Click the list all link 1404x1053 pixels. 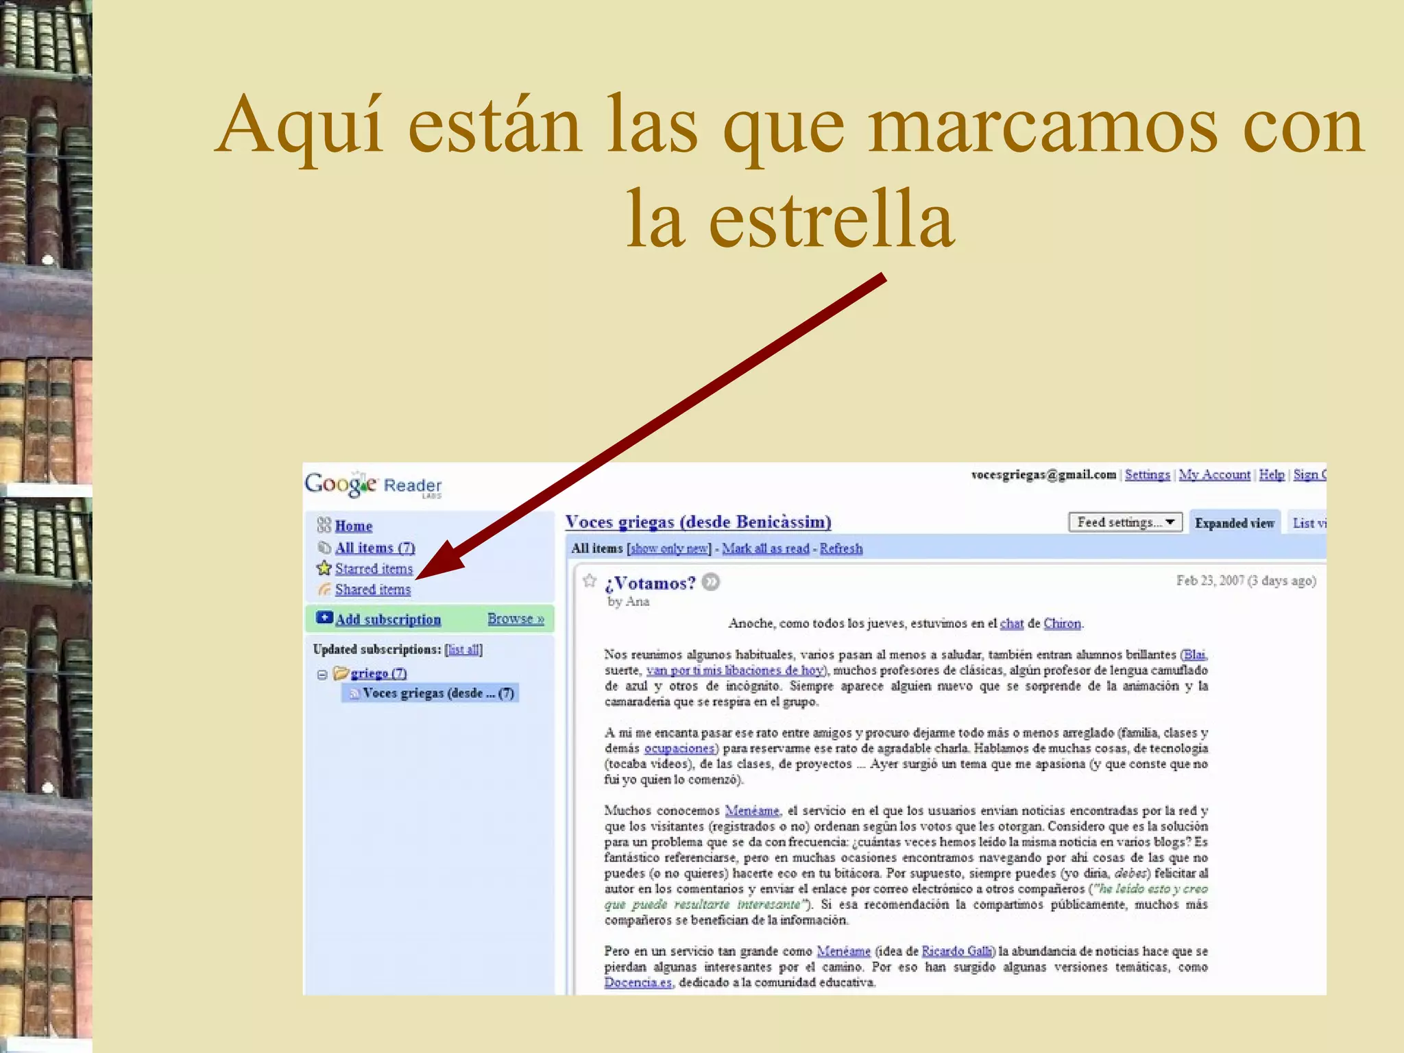[463, 649]
